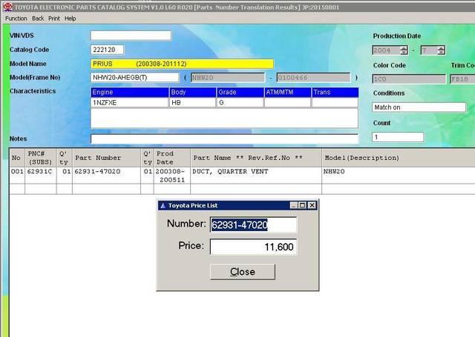The width and height of the screenshot is (475, 337).
Task: Click the Color Code field 1C0
Action: coord(409,79)
